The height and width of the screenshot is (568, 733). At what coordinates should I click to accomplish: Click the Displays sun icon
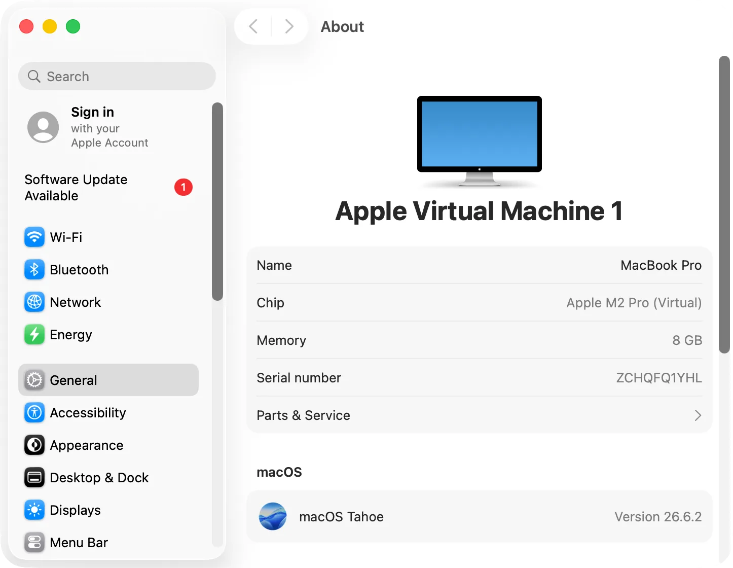[34, 510]
